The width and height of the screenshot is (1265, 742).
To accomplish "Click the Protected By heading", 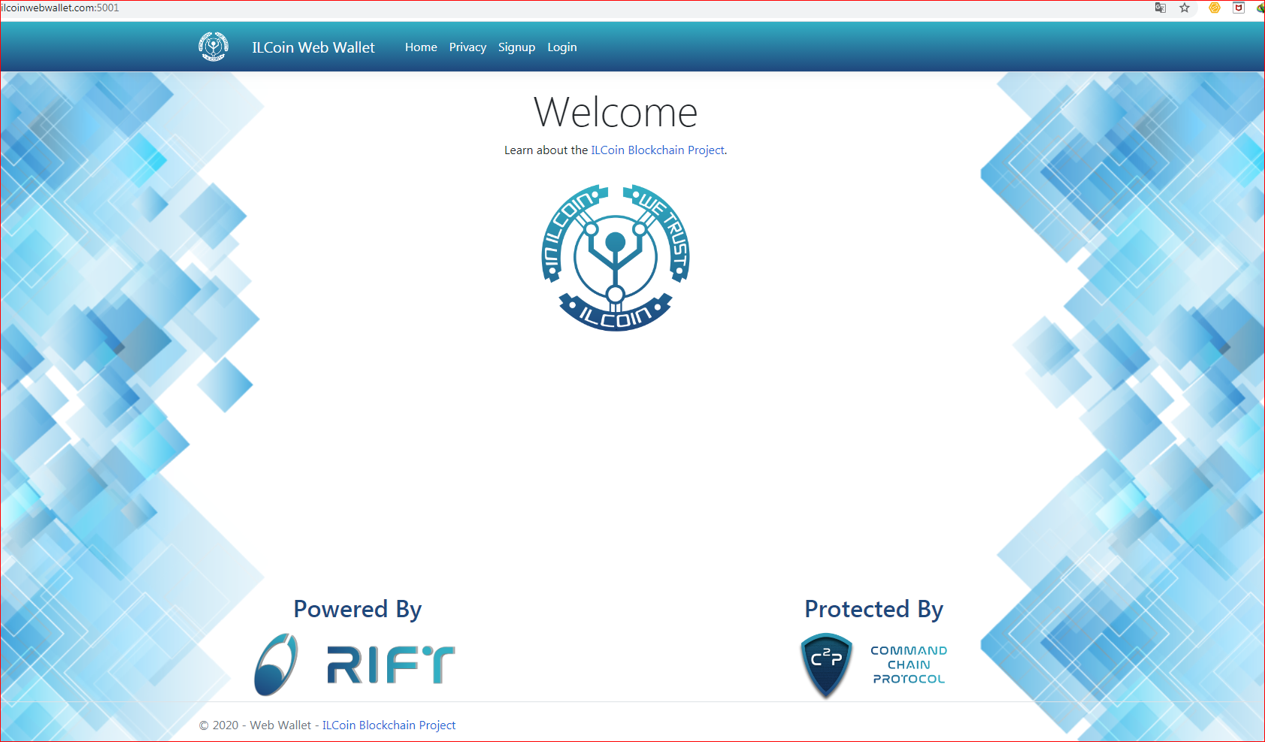I will (874, 609).
